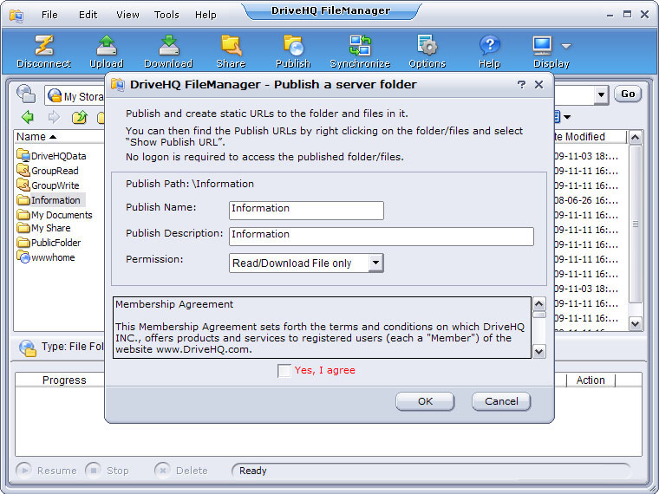Screen dimensions: 659x494
Task: Click the Action column header
Action: (x=590, y=380)
